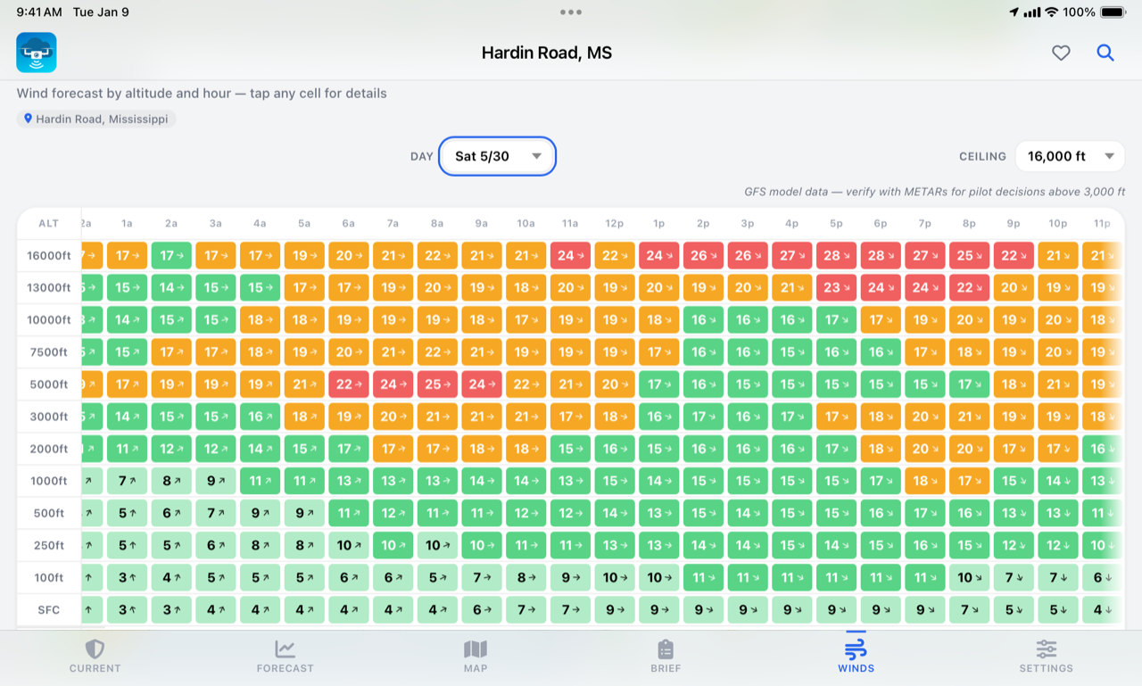This screenshot has height=686, width=1142.
Task: Tap the 22 cell at 7500ft 8a
Action: pyautogui.click(x=437, y=352)
